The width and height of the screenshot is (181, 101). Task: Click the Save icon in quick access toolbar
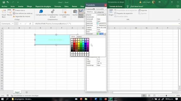pyautogui.click(x=4, y=2)
